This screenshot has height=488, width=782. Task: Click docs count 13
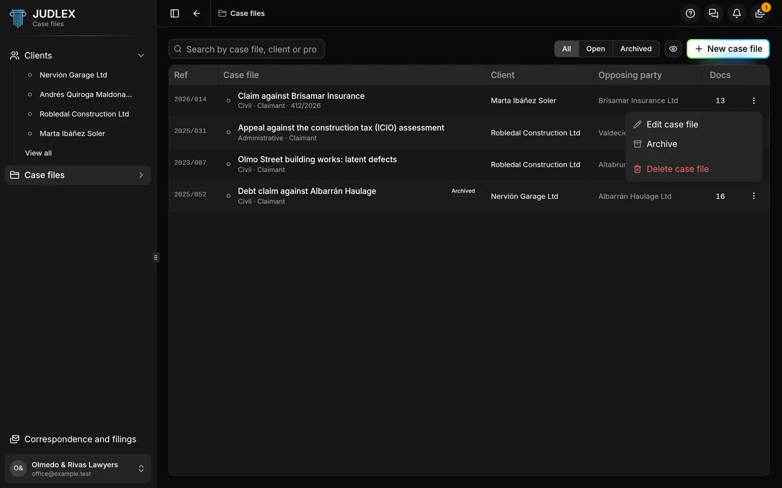720,101
